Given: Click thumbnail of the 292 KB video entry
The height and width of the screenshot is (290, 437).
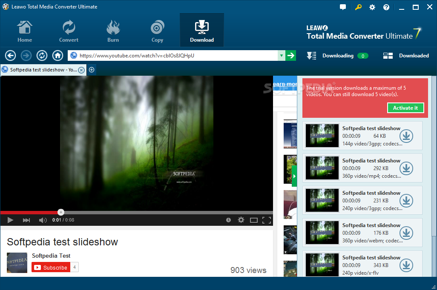Looking at the screenshot, I should 322,168.
